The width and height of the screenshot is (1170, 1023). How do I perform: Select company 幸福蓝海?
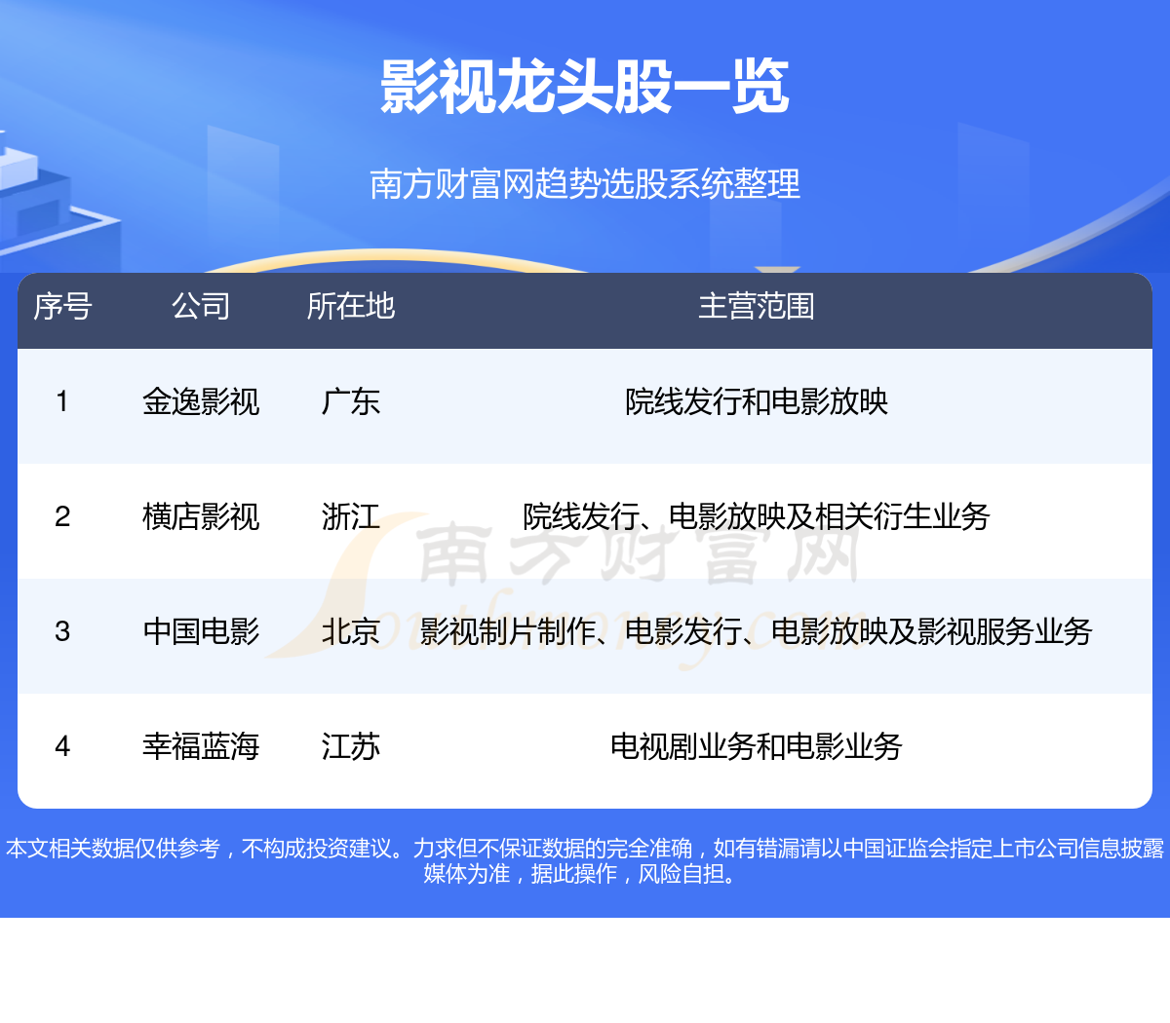point(201,746)
